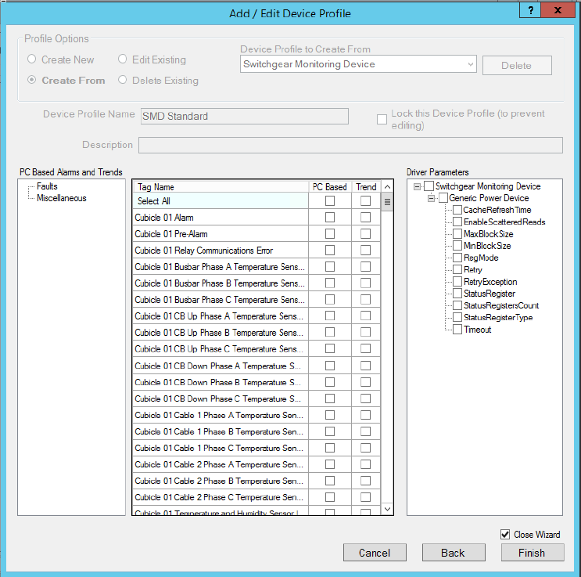Open the Device Profile to Create From dropdown

pyautogui.click(x=469, y=64)
